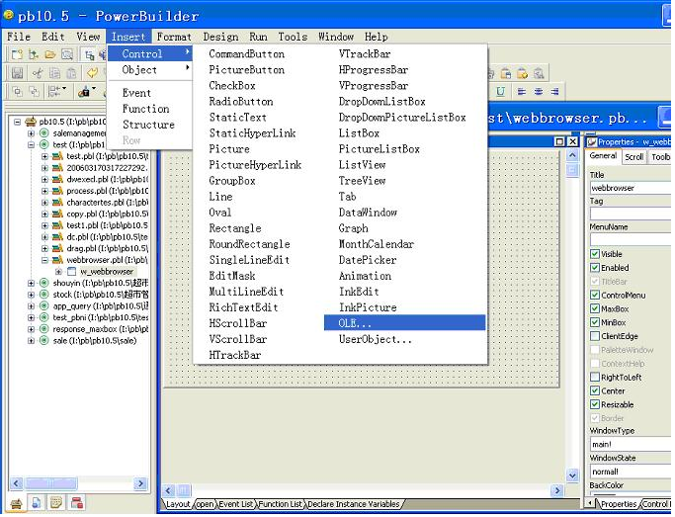This screenshot has height=517, width=675.
Task: Open the Object submenu in the Insert menu
Action: (150, 70)
